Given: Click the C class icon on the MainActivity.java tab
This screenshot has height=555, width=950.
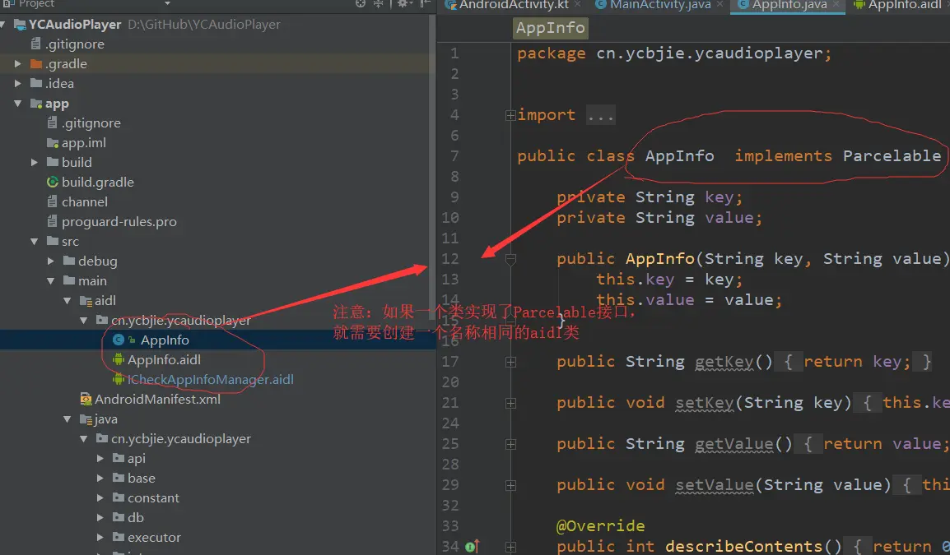Looking at the screenshot, I should pyautogui.click(x=600, y=4).
